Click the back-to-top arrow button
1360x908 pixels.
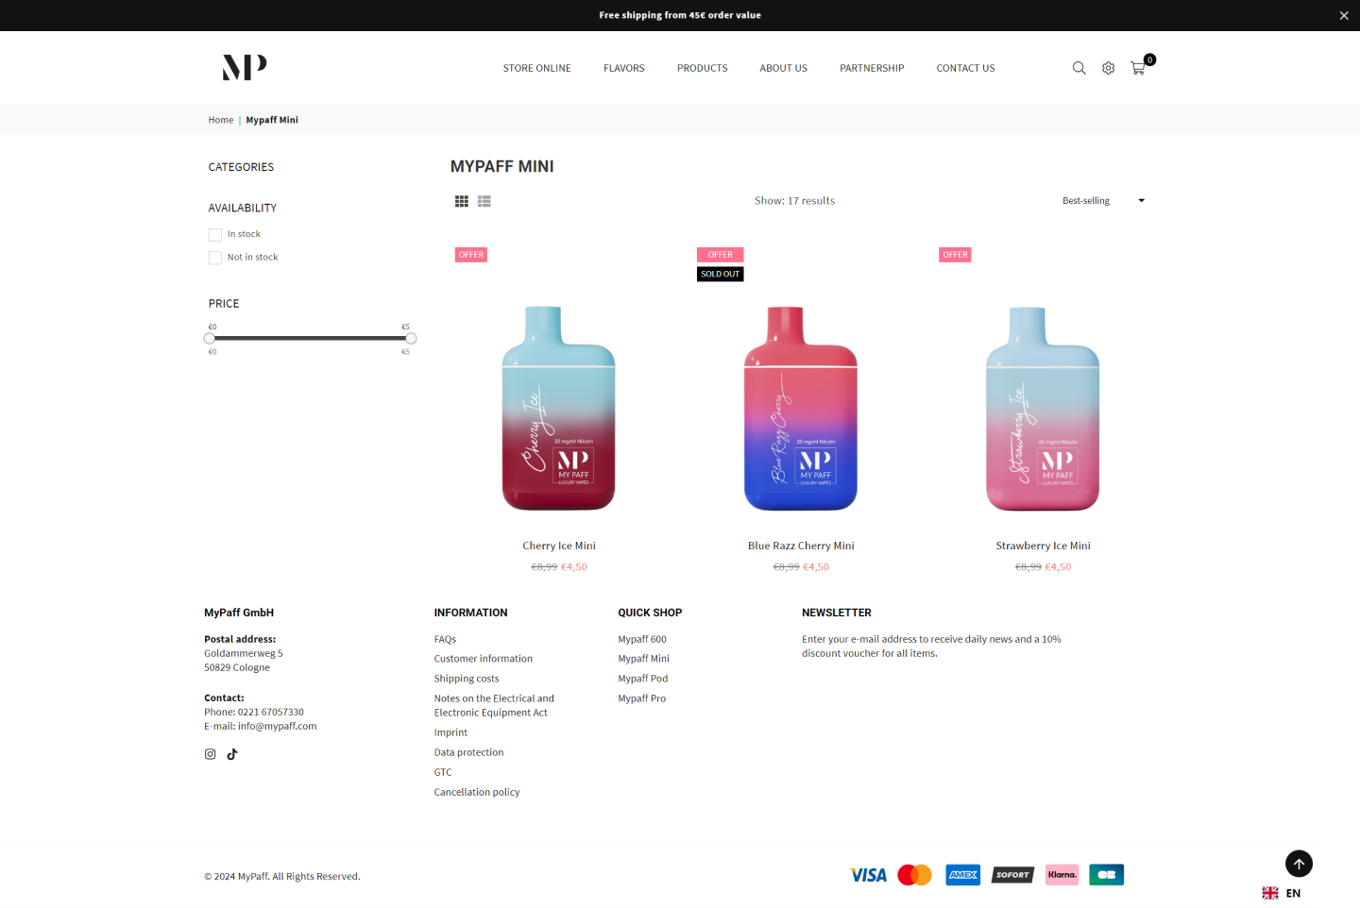coord(1299,864)
